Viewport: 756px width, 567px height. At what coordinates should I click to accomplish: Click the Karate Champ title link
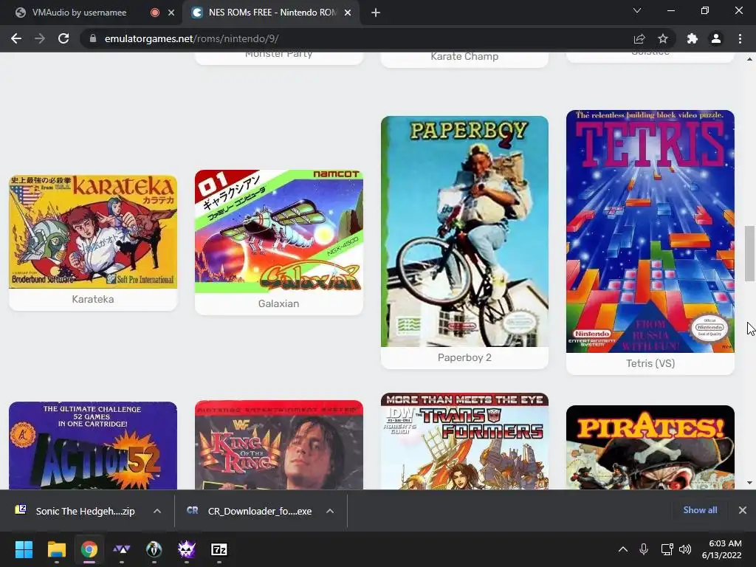pyautogui.click(x=464, y=56)
